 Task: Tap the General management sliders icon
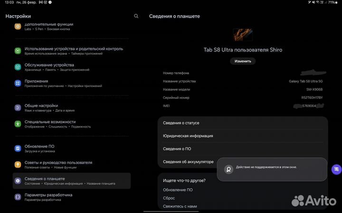[18, 108]
